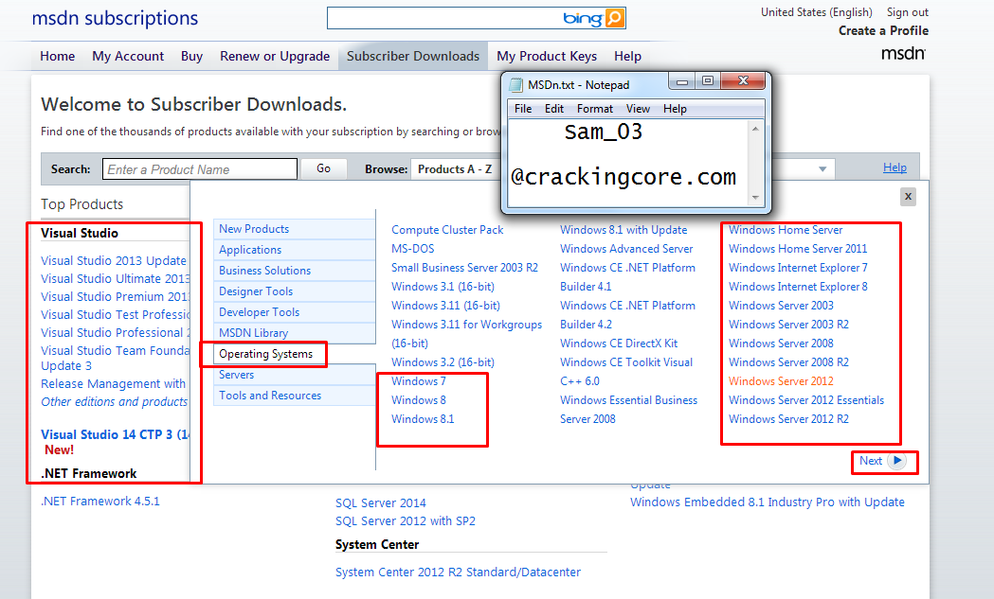
Task: Open Visual Studio 14 CTP 3 link
Action: pos(115,434)
